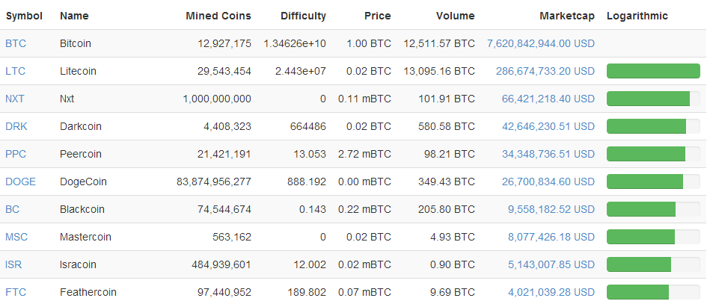
Task: Click Litecoin's full green logarithmic bar
Action: pos(653,71)
